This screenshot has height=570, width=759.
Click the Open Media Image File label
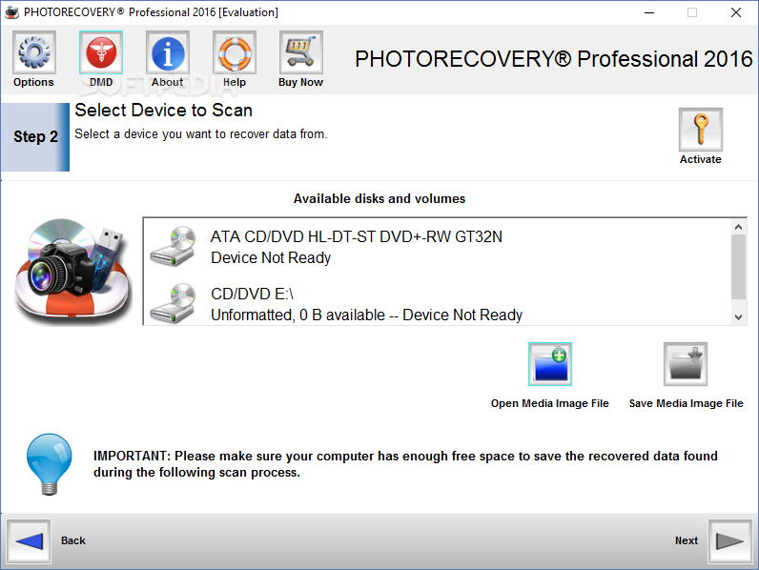click(550, 403)
